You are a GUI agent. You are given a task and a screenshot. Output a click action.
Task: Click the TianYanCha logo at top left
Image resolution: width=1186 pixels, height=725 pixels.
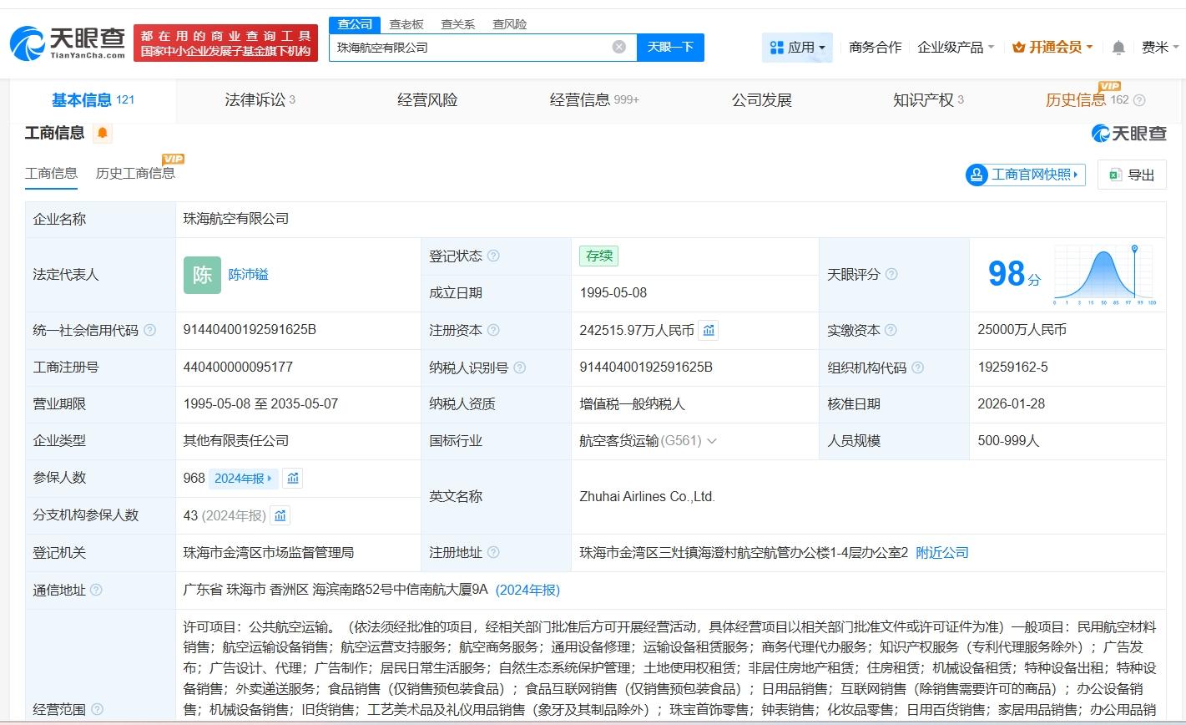click(68, 42)
